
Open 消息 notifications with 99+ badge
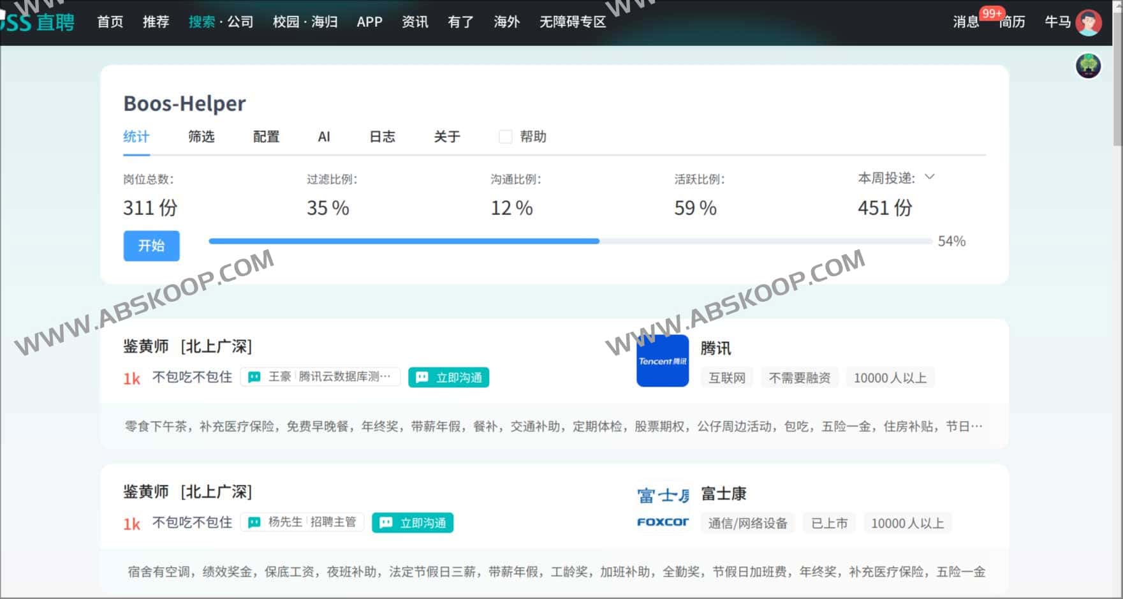point(965,21)
